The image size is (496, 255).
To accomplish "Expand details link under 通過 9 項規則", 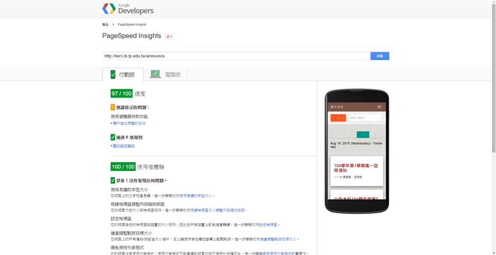I will click(x=123, y=146).
